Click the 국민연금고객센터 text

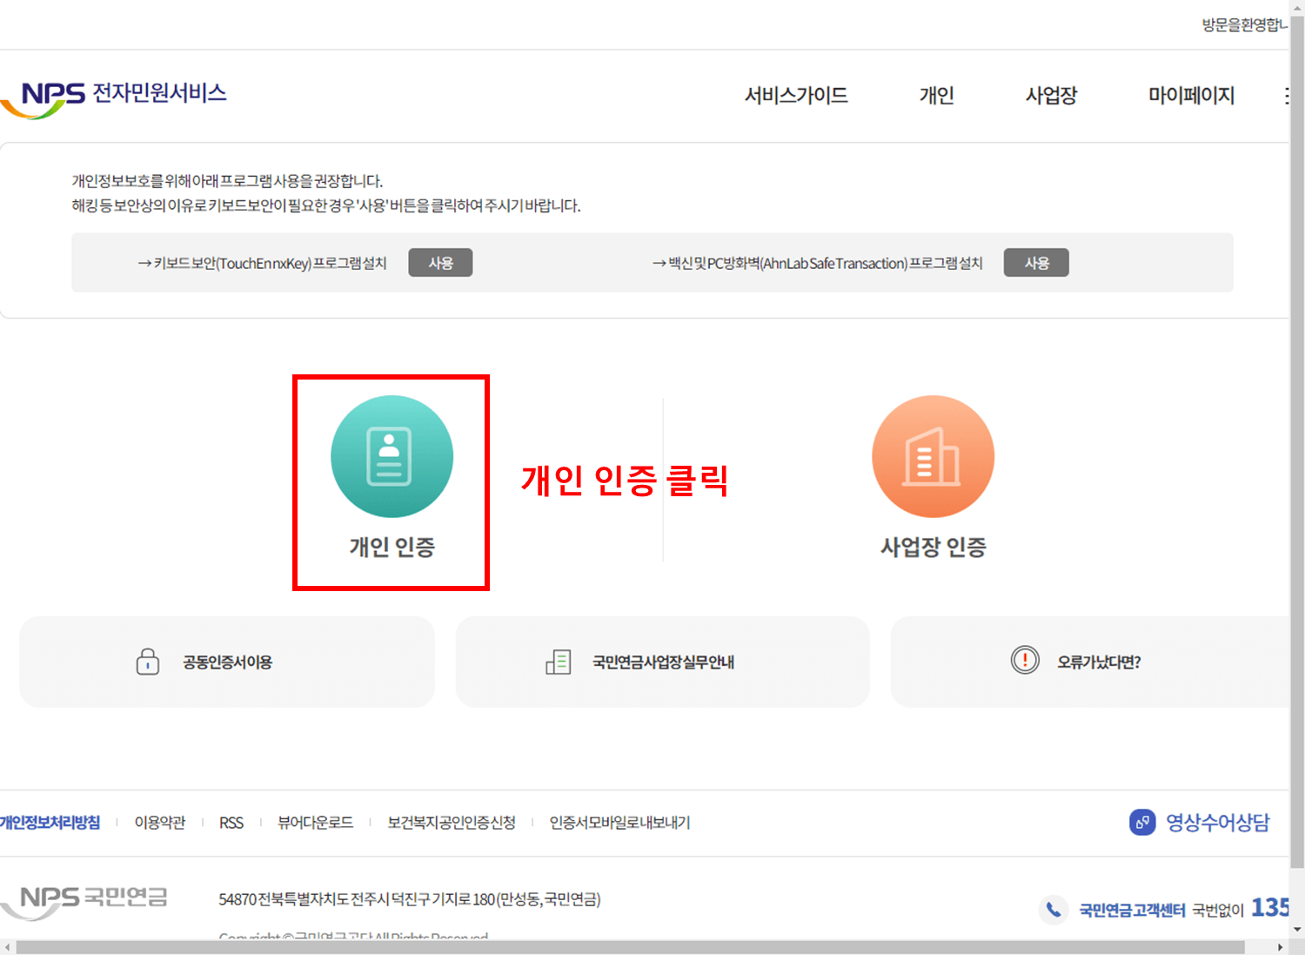pyautogui.click(x=1132, y=910)
